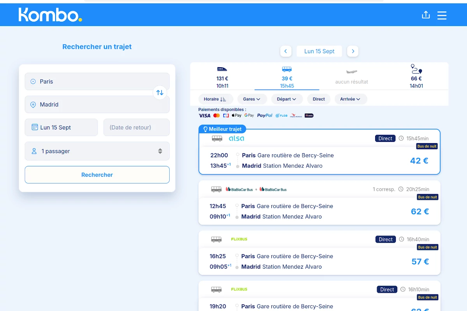Click the first BlaBlaCar Bus logo
Screen dimensions: 467x311
click(x=239, y=189)
